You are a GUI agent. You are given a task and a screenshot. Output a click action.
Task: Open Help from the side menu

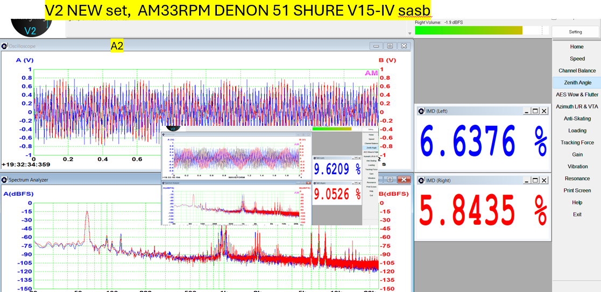(x=576, y=202)
